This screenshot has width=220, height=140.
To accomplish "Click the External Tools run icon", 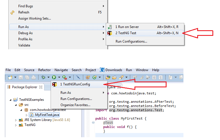I will tap(64, 77).
